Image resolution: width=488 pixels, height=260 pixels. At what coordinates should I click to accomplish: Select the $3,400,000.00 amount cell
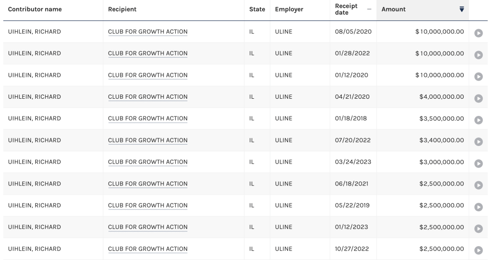coord(423,140)
